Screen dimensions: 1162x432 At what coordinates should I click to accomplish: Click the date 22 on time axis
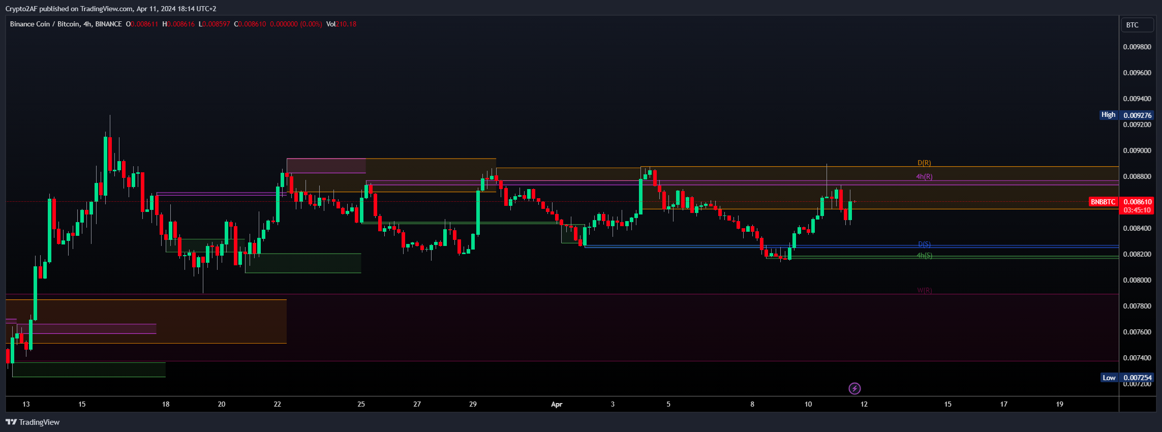tap(278, 405)
